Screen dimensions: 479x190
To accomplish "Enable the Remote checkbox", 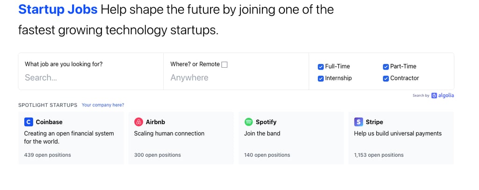I will tap(225, 64).
